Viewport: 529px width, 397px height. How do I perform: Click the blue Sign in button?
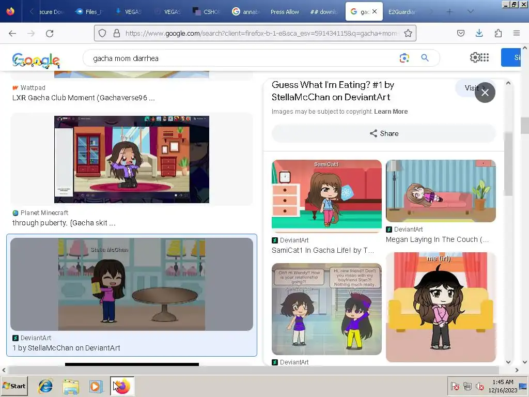(x=511, y=57)
